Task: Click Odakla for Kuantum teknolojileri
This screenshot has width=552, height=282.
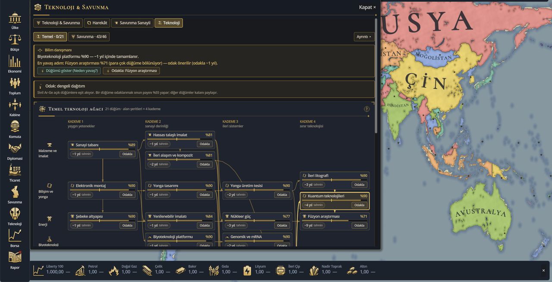Action: coord(360,205)
